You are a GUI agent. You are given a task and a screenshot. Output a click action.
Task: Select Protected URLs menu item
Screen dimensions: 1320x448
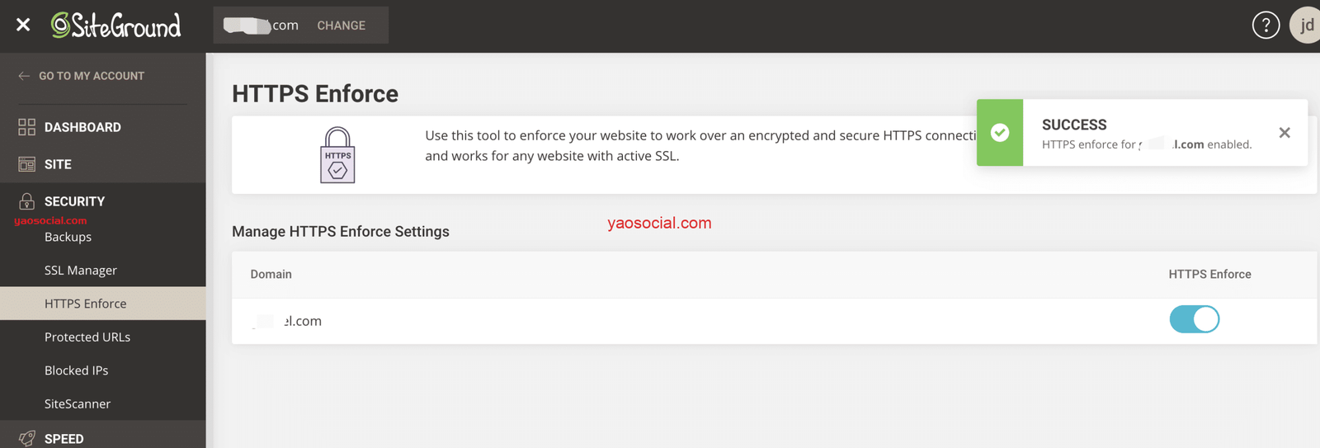click(87, 337)
